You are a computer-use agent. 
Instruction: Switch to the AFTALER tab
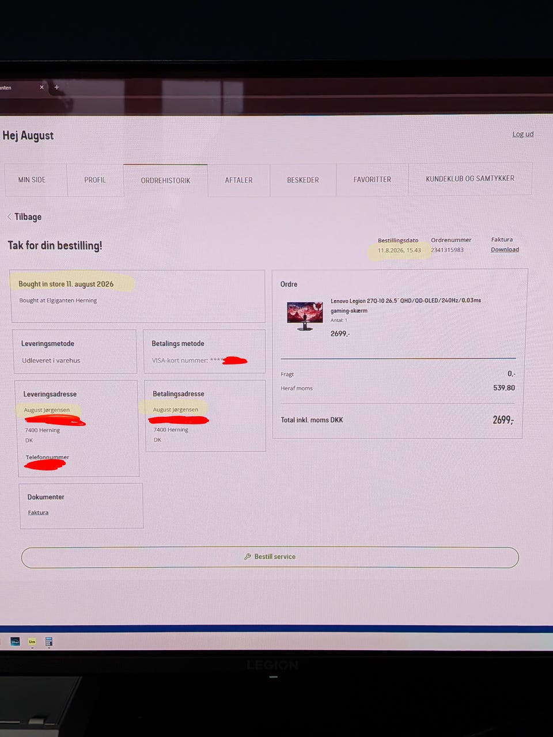238,180
